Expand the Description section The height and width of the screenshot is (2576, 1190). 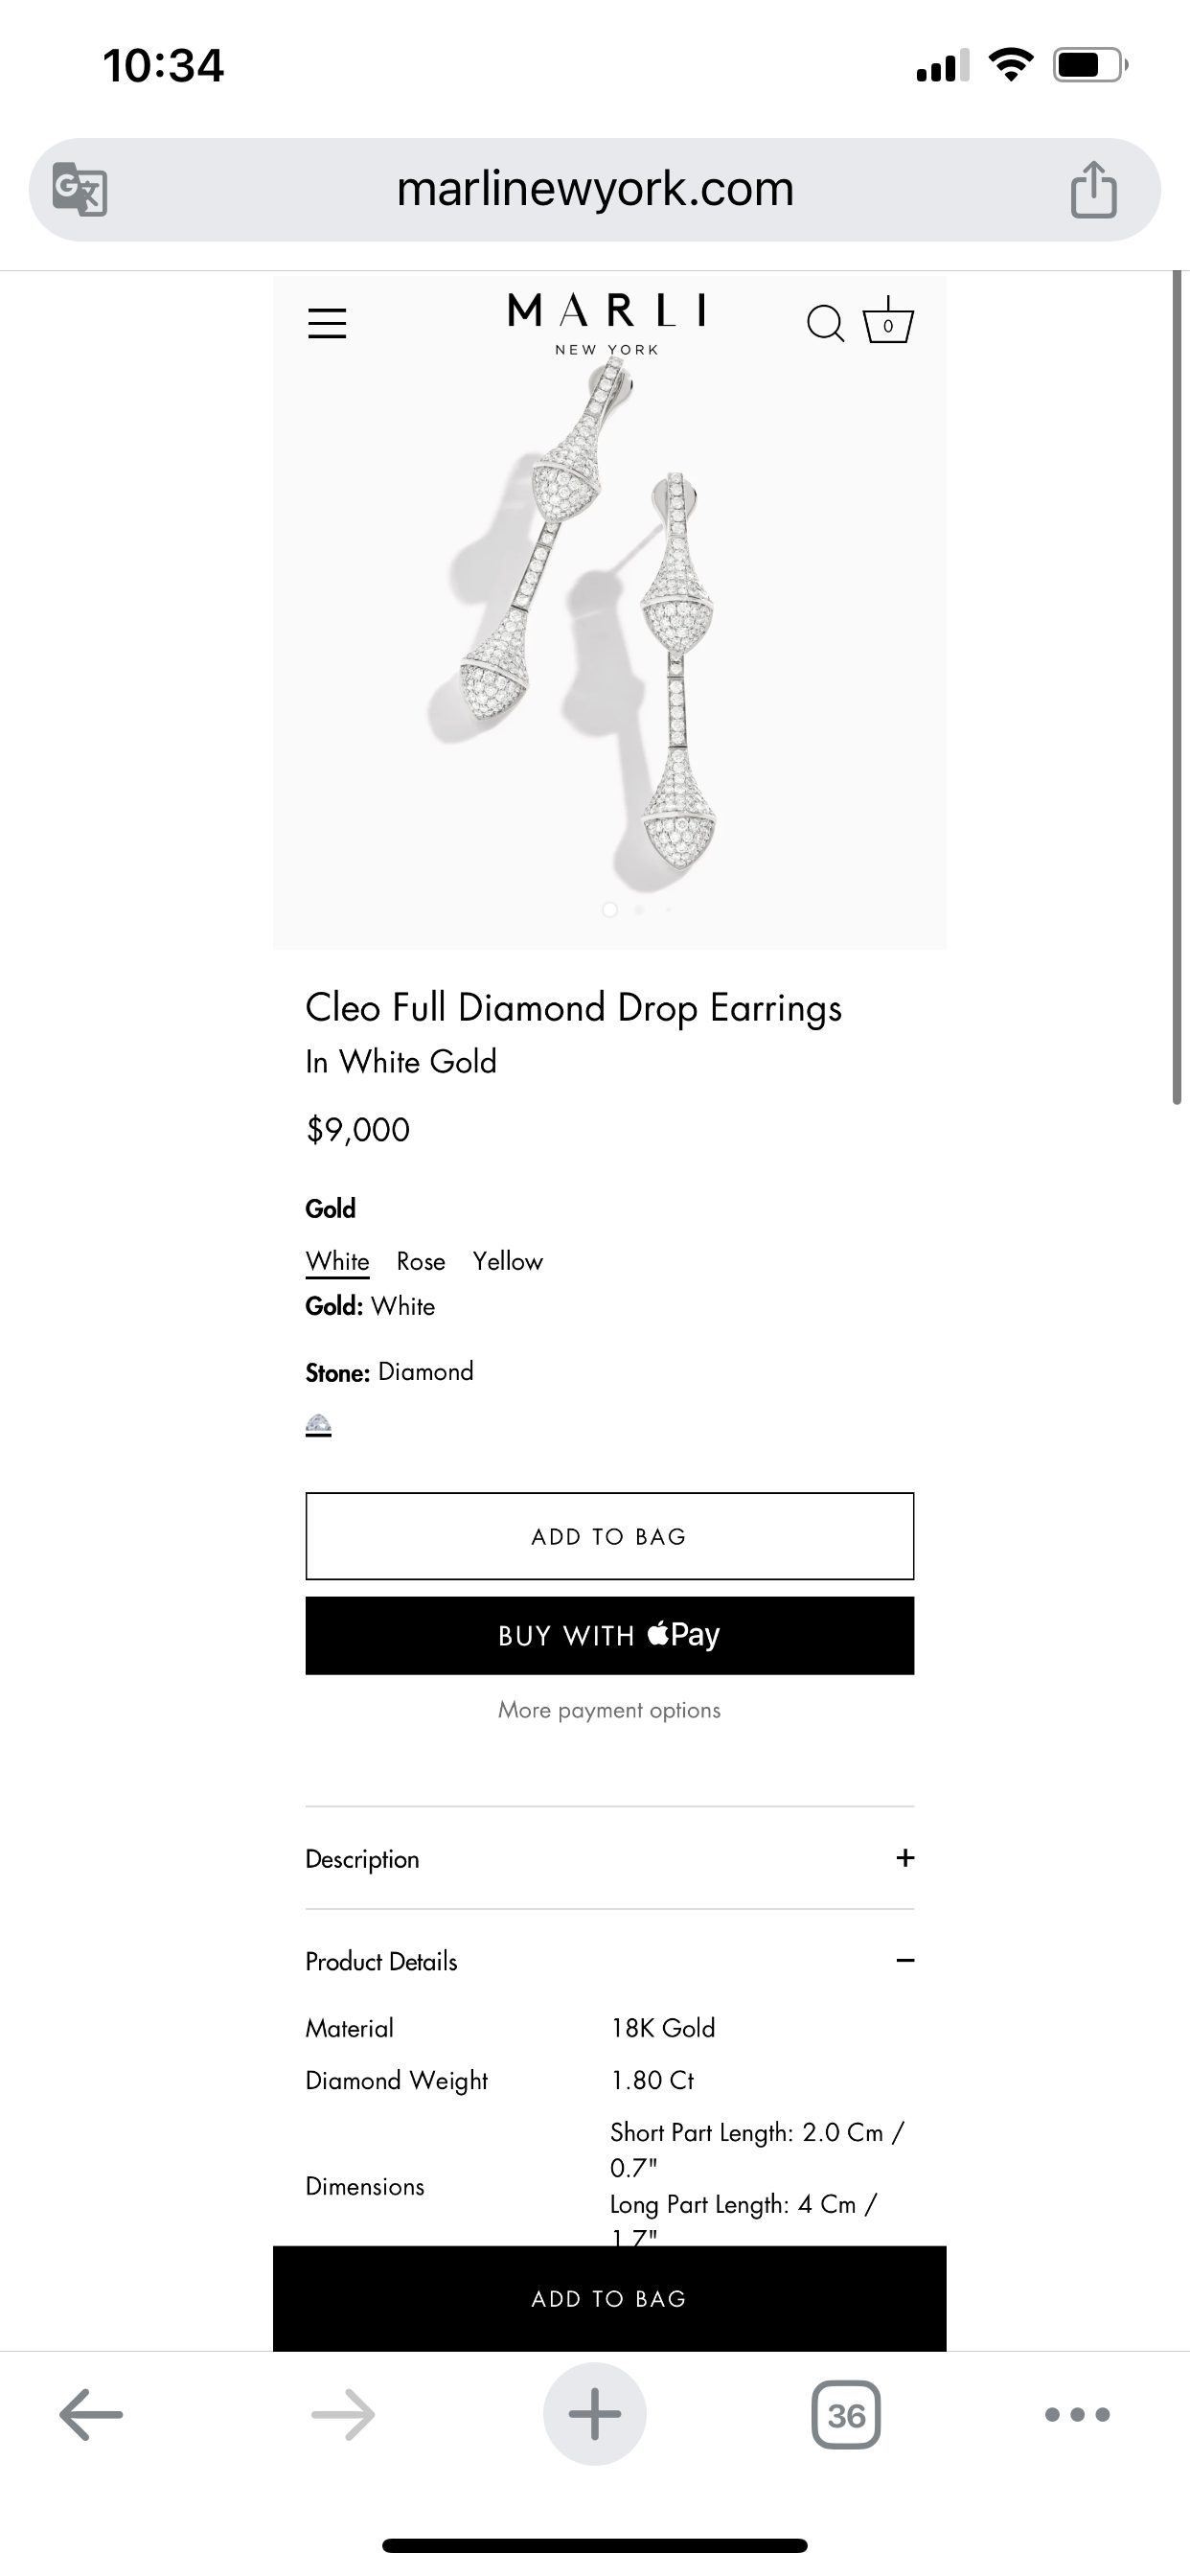point(609,1858)
